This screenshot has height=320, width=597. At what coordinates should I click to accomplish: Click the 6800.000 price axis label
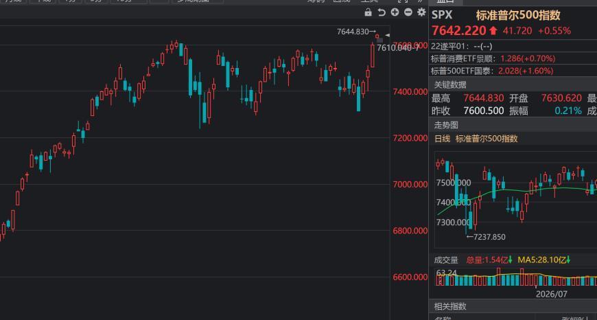[410, 231]
